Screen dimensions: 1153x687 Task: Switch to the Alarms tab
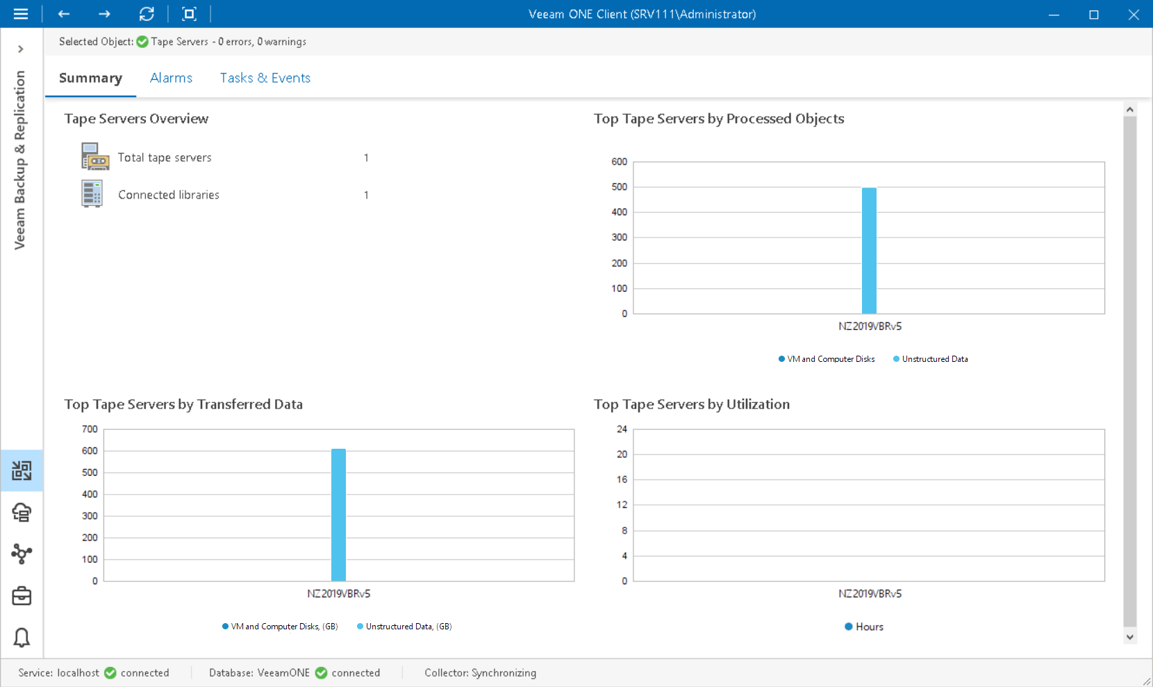coord(171,78)
